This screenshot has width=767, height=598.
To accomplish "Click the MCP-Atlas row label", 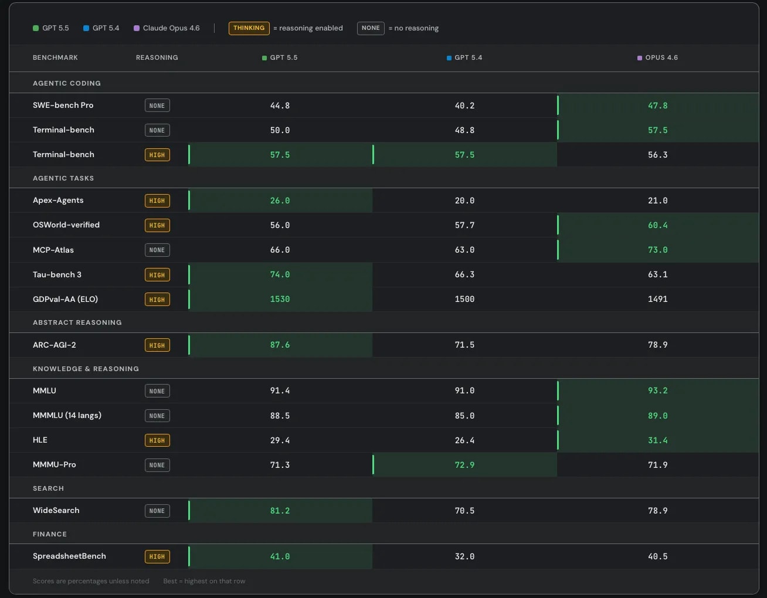I will coord(53,250).
